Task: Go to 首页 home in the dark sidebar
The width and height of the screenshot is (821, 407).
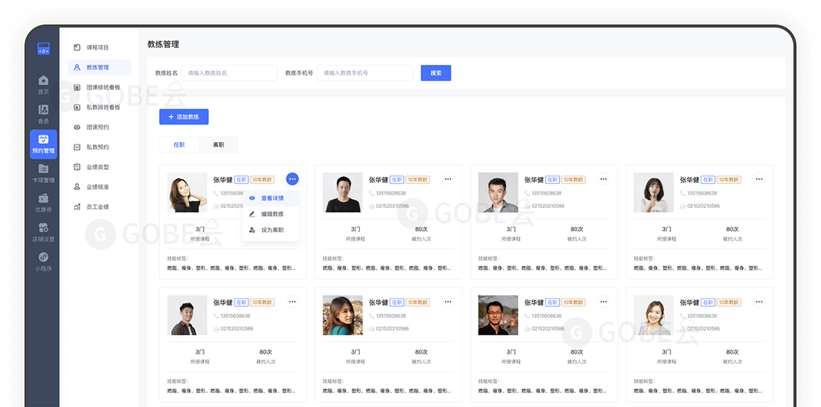Action: click(43, 84)
